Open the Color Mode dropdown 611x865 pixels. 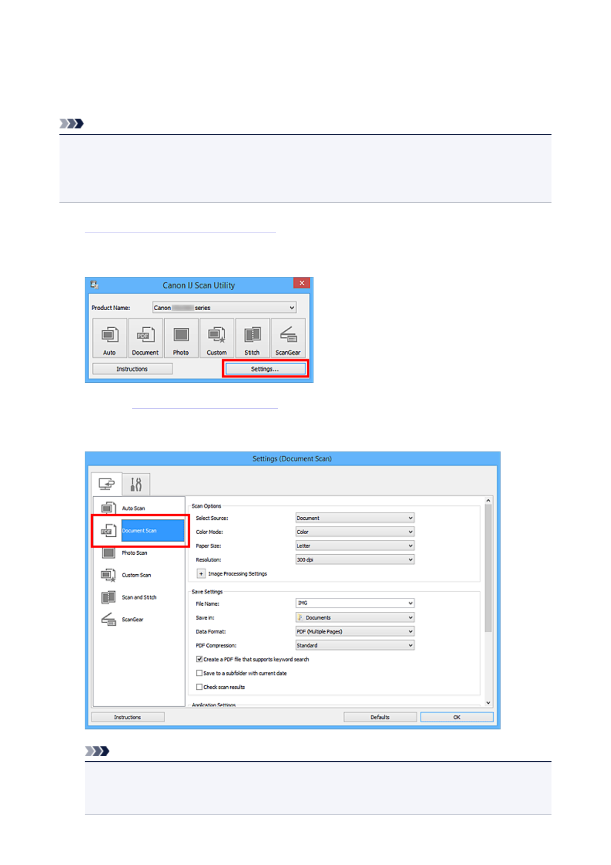point(354,532)
